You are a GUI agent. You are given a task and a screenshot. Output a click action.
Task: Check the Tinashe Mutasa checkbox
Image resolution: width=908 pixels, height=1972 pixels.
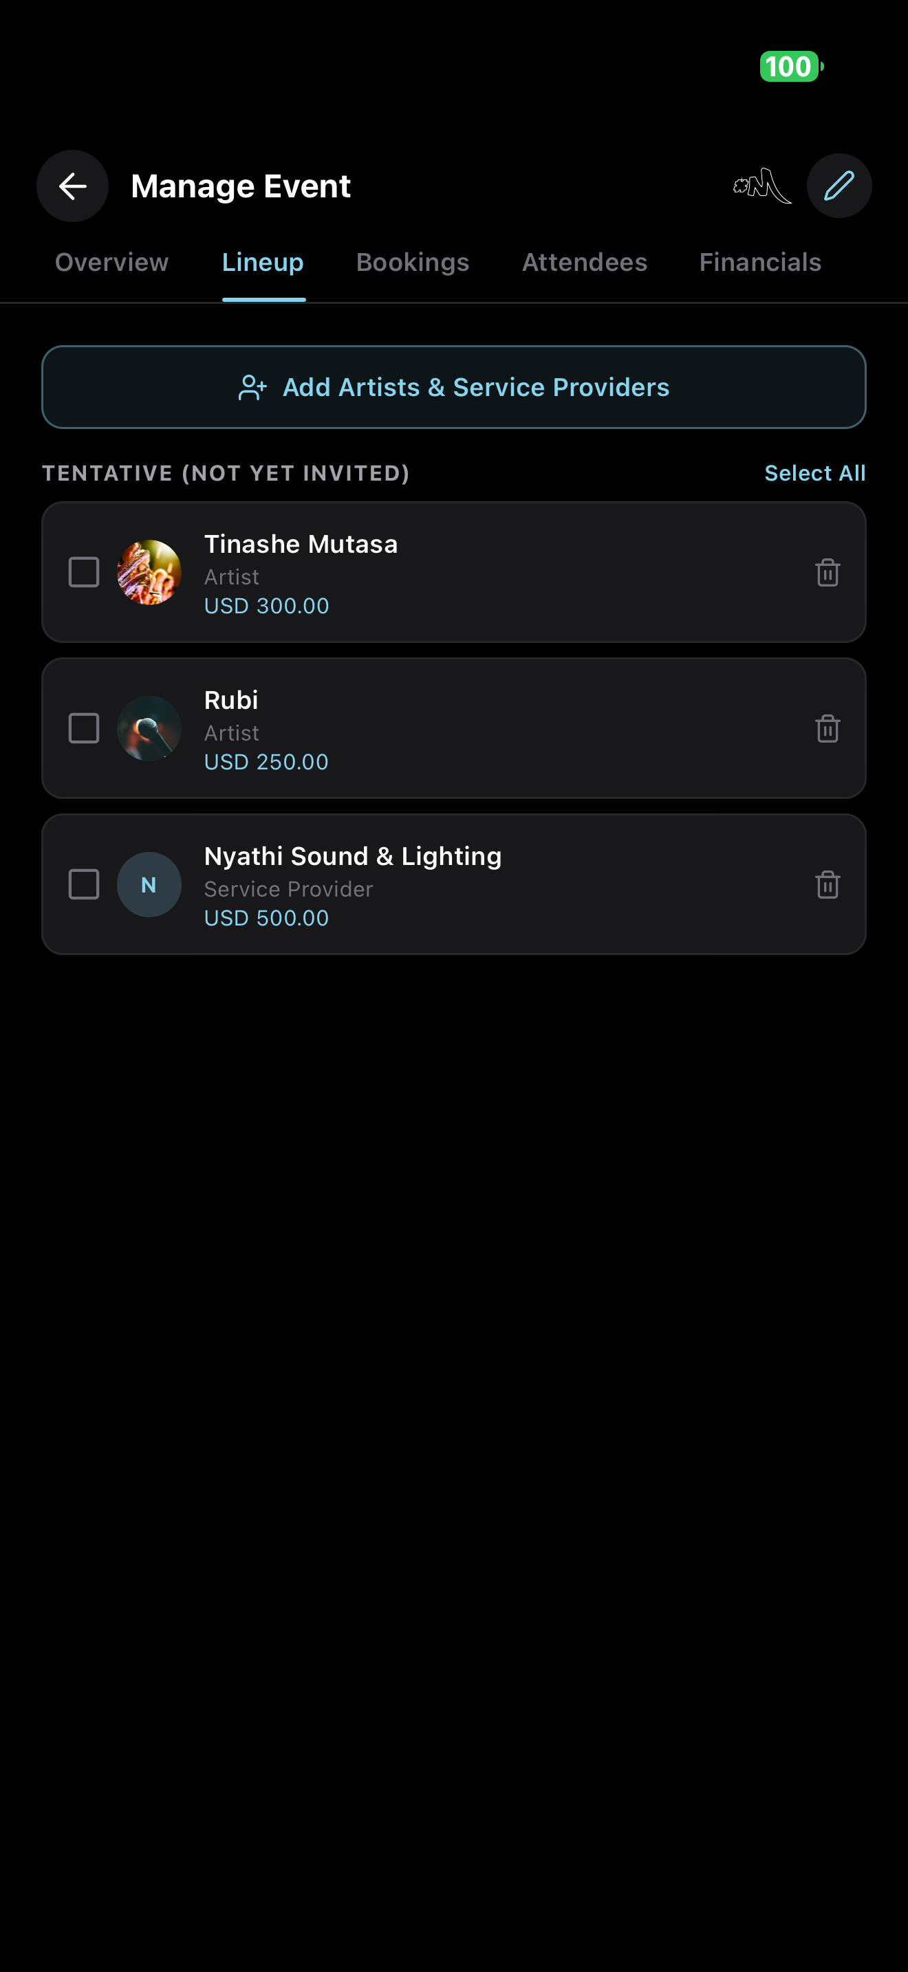point(84,573)
